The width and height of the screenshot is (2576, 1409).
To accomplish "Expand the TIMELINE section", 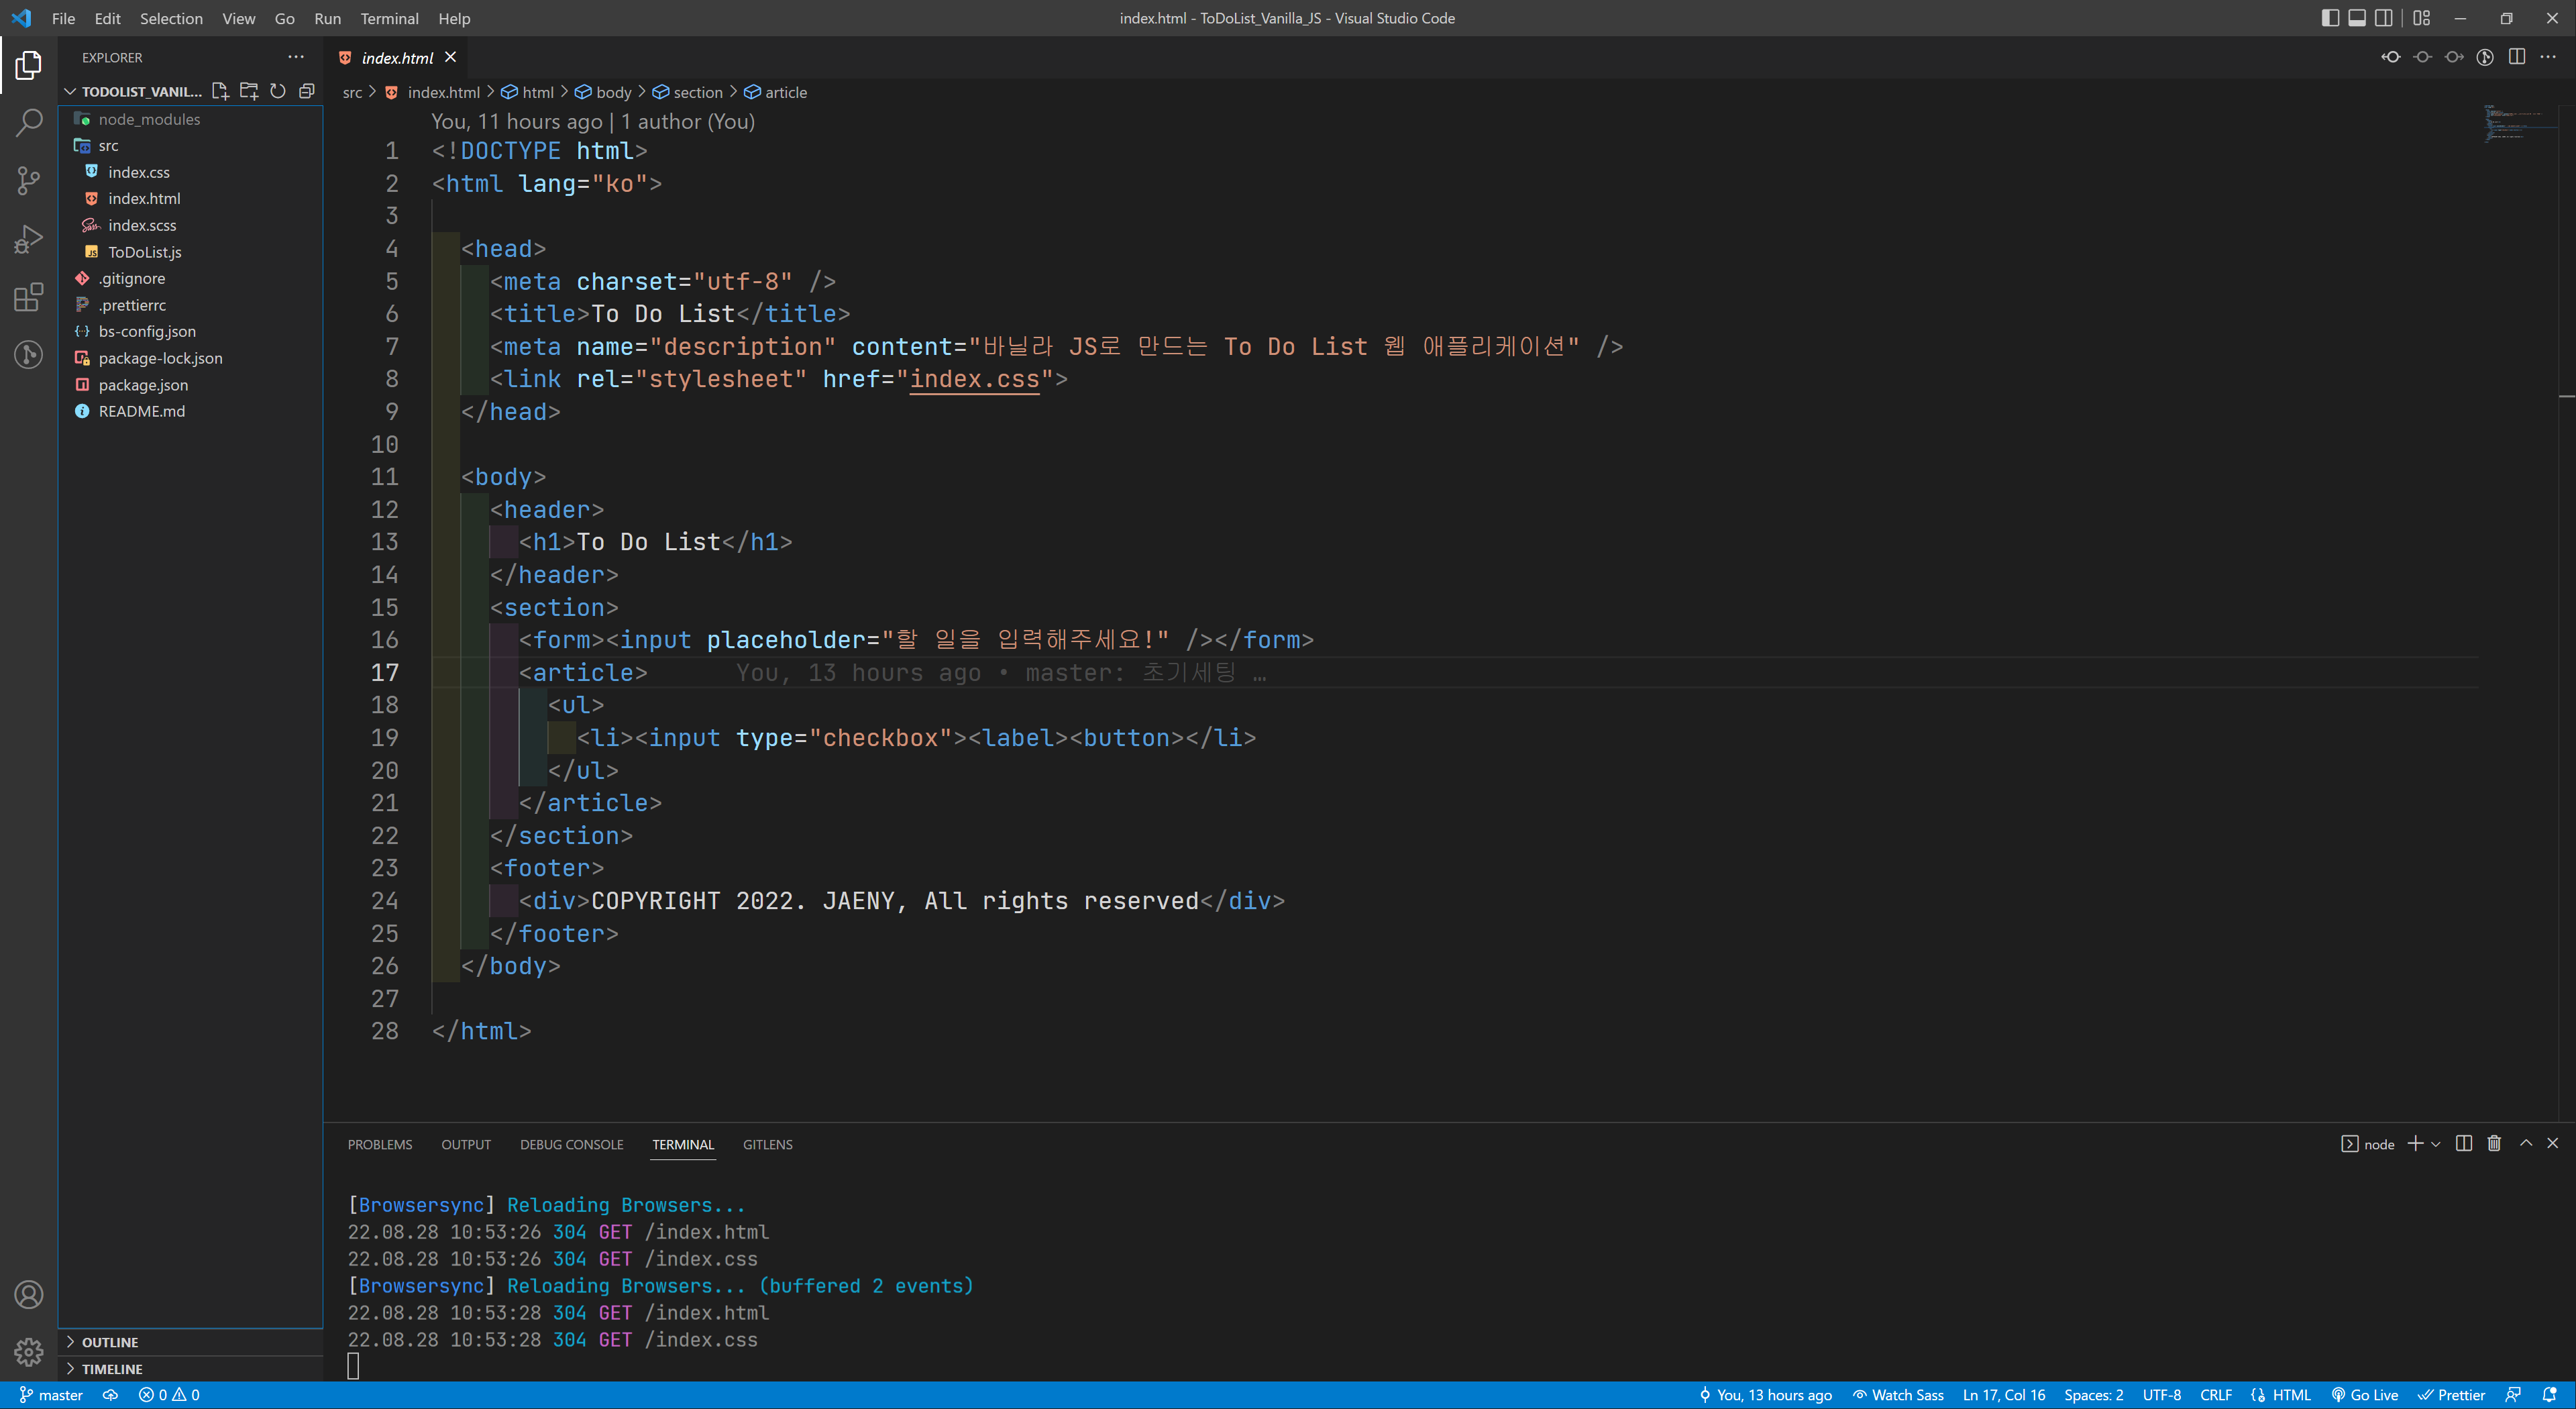I will pyautogui.click(x=112, y=1369).
